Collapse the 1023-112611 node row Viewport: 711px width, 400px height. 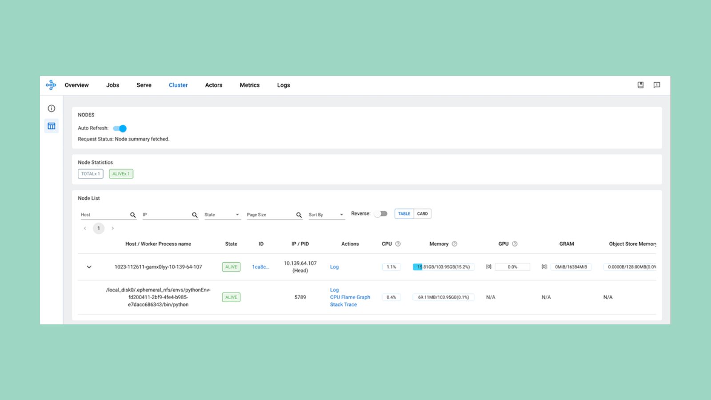tap(89, 267)
